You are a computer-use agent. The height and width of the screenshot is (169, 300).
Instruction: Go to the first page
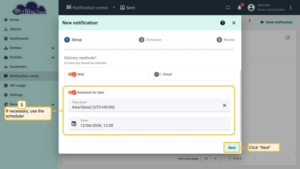click(x=255, y=158)
